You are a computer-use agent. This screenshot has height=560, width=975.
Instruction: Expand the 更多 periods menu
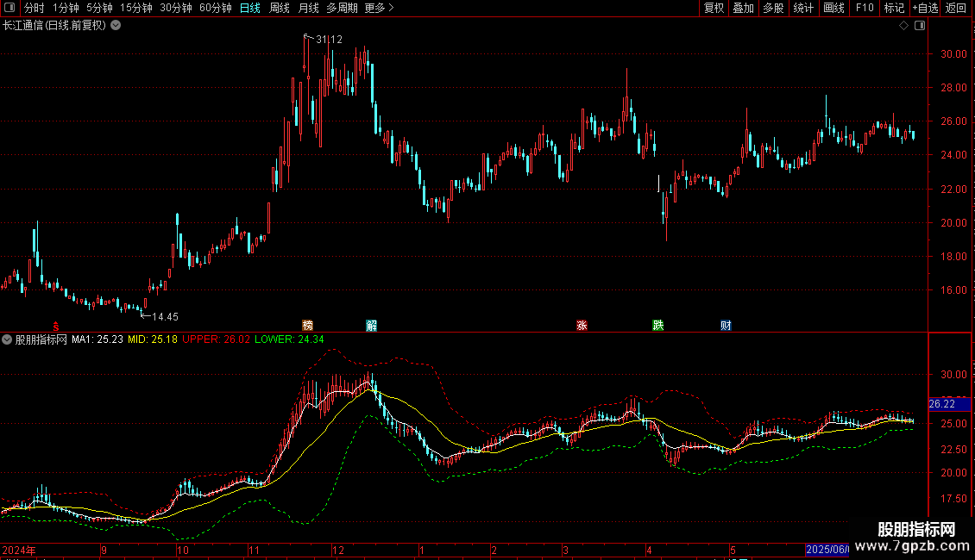tap(379, 8)
